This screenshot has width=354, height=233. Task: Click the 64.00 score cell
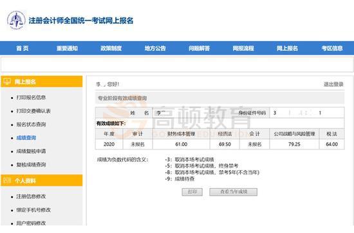tap(332, 144)
